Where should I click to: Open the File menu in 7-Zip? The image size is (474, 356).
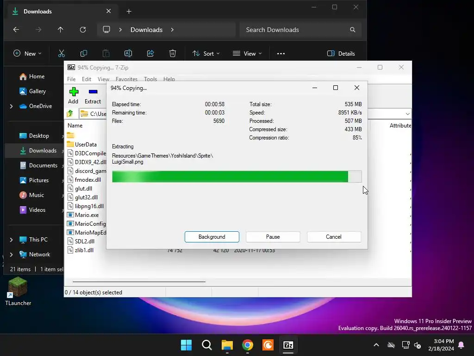point(71,79)
